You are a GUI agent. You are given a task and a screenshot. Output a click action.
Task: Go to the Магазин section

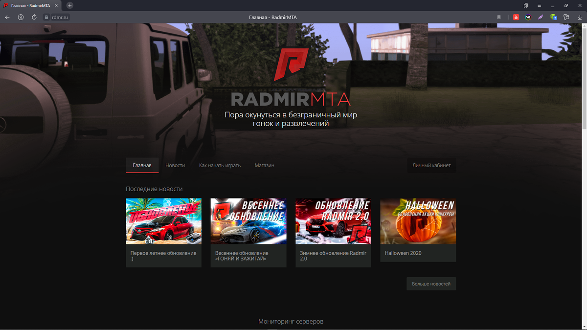click(264, 165)
